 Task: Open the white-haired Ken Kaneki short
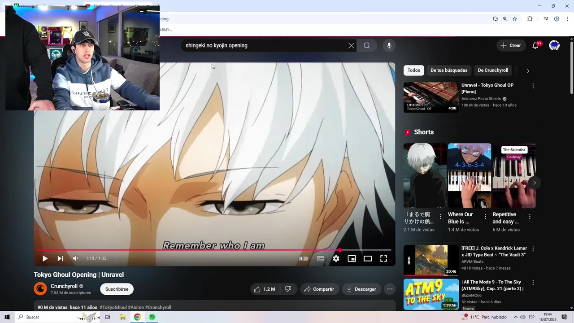[425, 176]
